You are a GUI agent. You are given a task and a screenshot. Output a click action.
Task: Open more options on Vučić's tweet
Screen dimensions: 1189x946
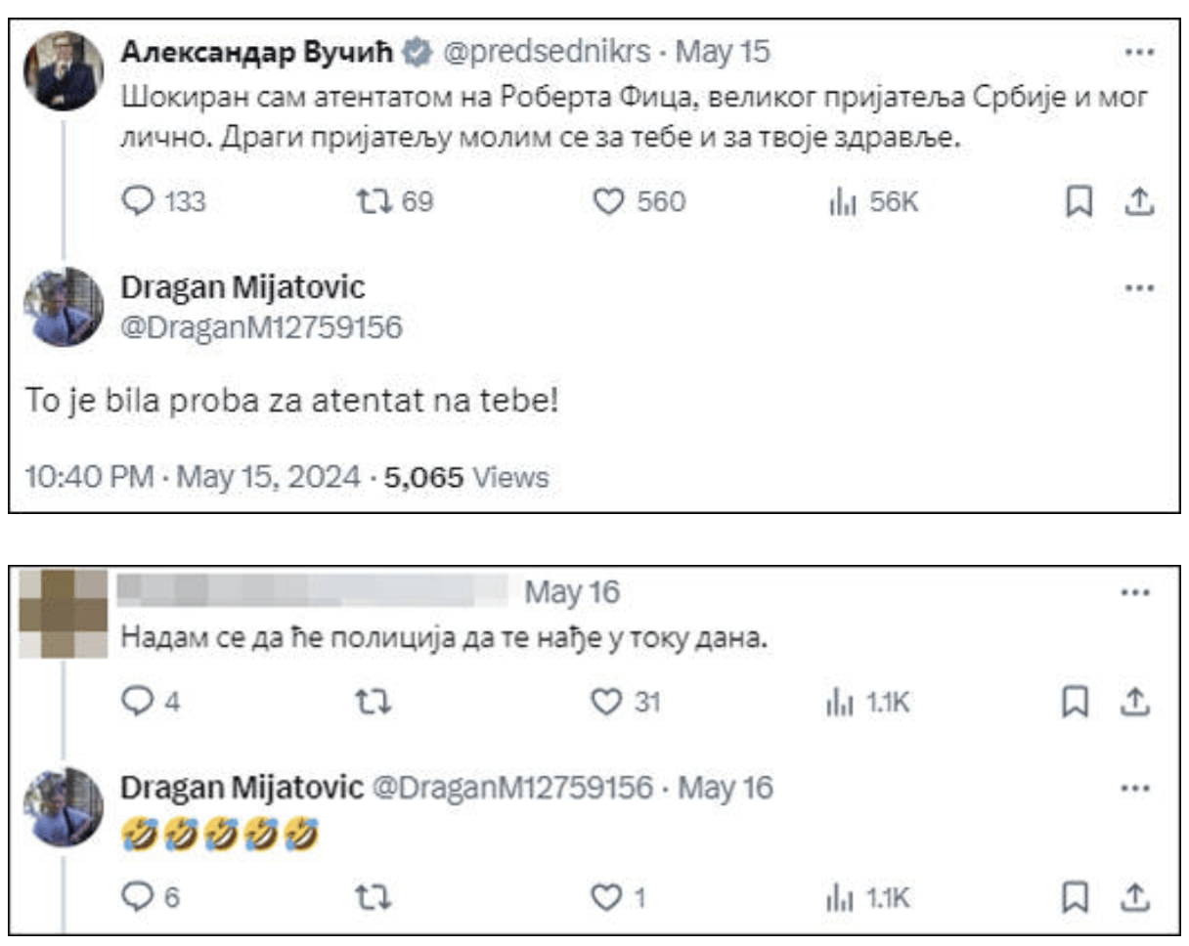pyautogui.click(x=1135, y=52)
